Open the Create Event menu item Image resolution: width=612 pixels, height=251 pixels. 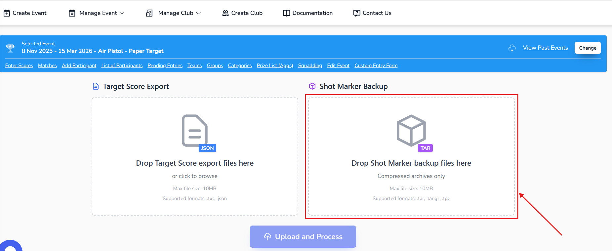(x=25, y=13)
